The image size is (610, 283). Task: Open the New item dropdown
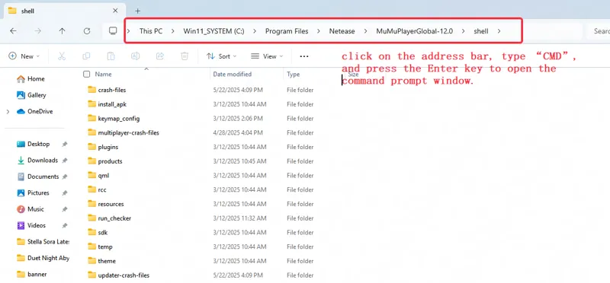pos(24,56)
